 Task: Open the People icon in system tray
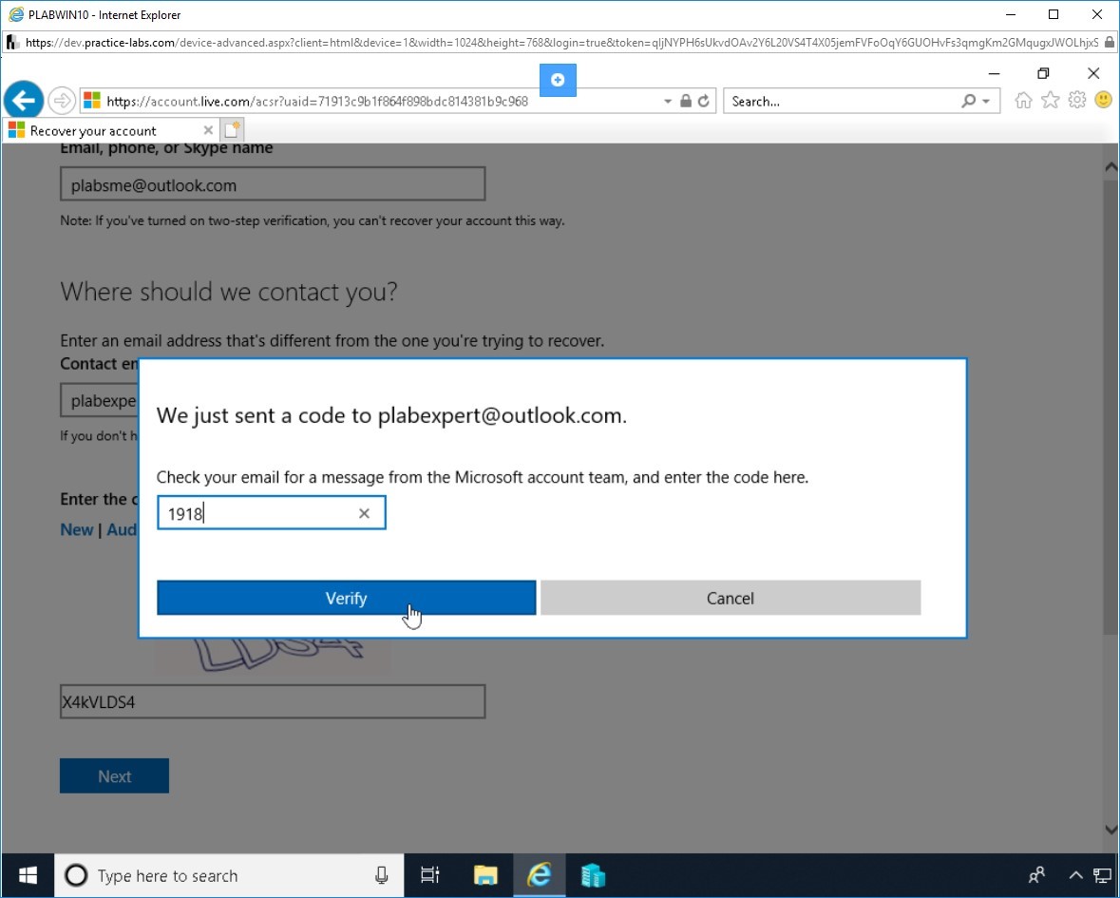(x=1036, y=875)
